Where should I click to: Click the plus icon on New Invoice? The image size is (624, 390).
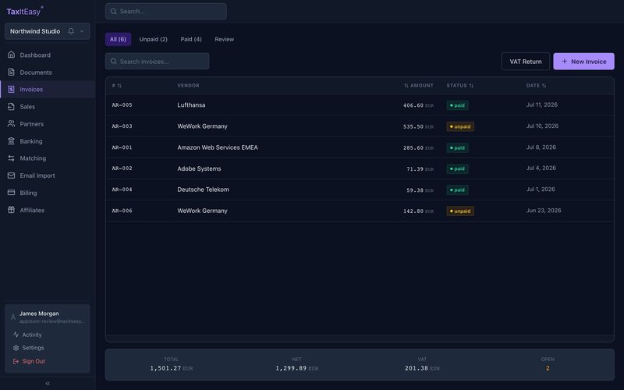point(564,62)
